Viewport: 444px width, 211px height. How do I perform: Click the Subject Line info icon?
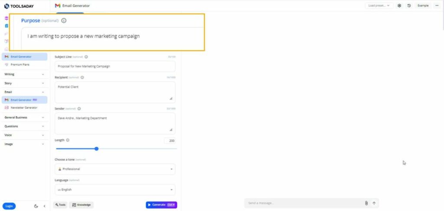86,57
